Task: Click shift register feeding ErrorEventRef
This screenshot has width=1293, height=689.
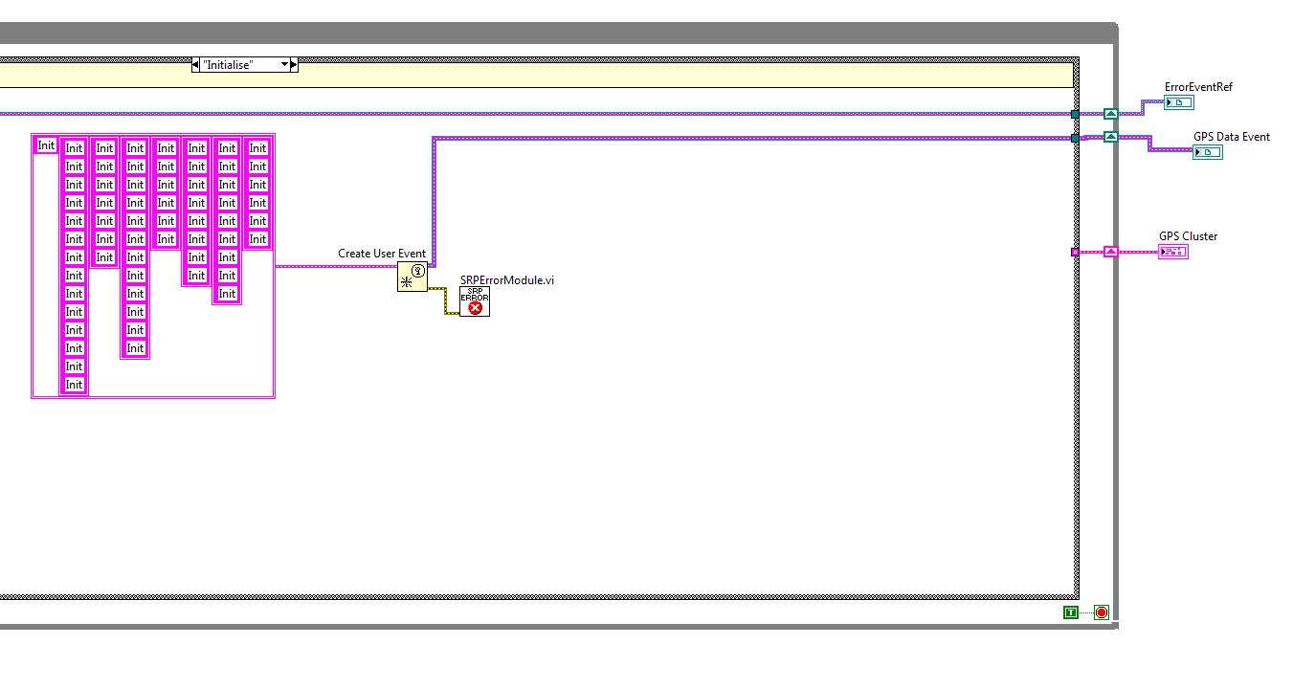Action: (x=1110, y=114)
